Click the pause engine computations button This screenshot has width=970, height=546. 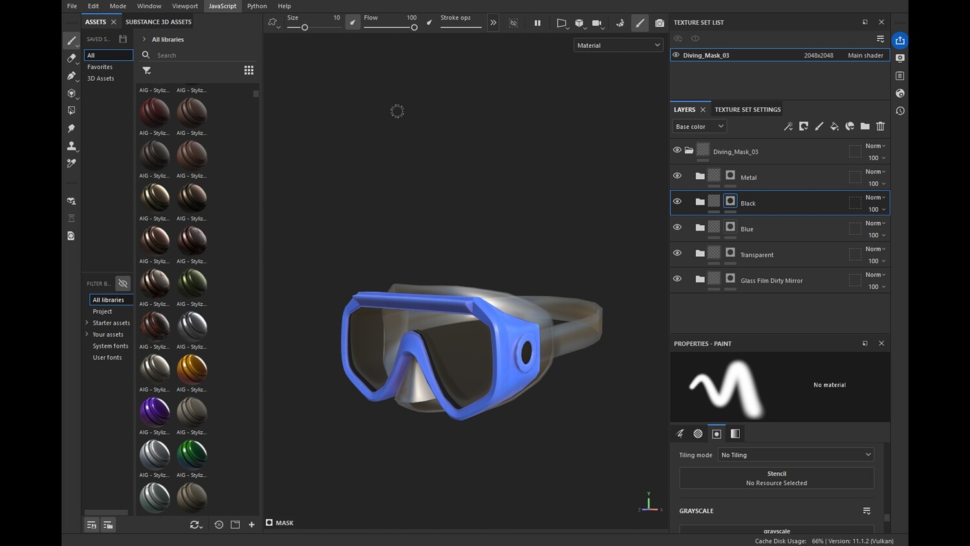(537, 23)
